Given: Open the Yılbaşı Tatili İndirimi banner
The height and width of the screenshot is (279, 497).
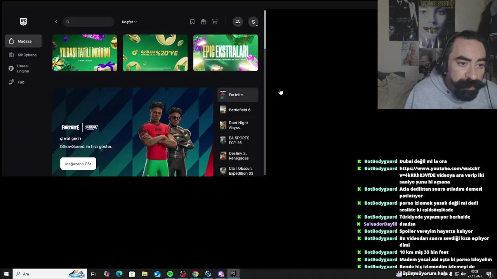Looking at the screenshot, I should (x=85, y=53).
